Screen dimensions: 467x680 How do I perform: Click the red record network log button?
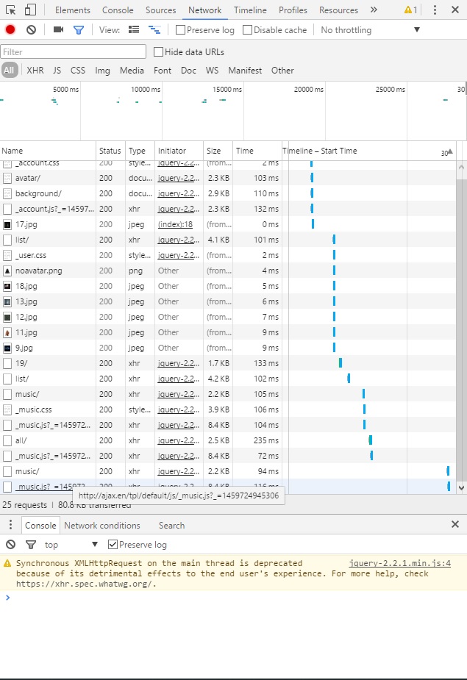pyautogui.click(x=10, y=30)
